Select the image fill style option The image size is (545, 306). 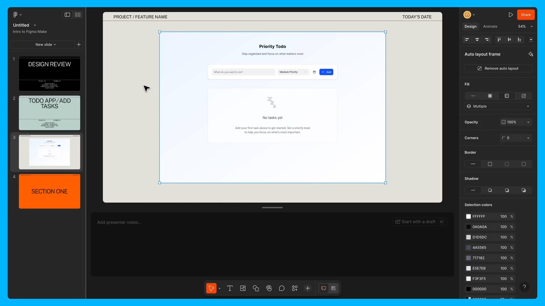coord(523,96)
